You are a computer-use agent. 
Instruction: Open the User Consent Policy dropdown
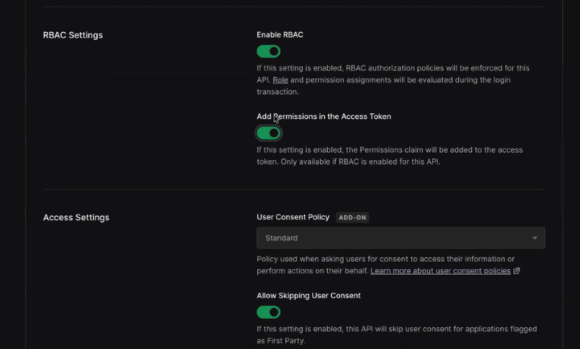(401, 238)
